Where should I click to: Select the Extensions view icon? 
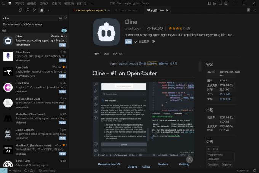click(41, 10)
